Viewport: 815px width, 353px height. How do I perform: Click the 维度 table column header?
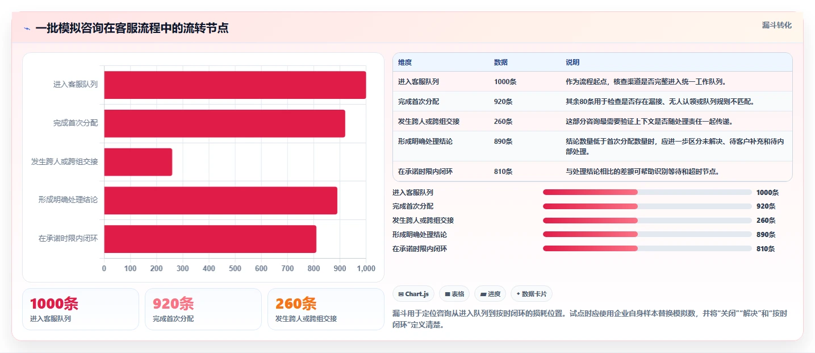(405, 62)
